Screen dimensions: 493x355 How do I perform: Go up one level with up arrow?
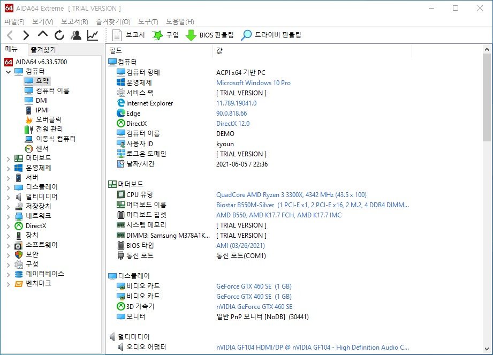[43, 34]
